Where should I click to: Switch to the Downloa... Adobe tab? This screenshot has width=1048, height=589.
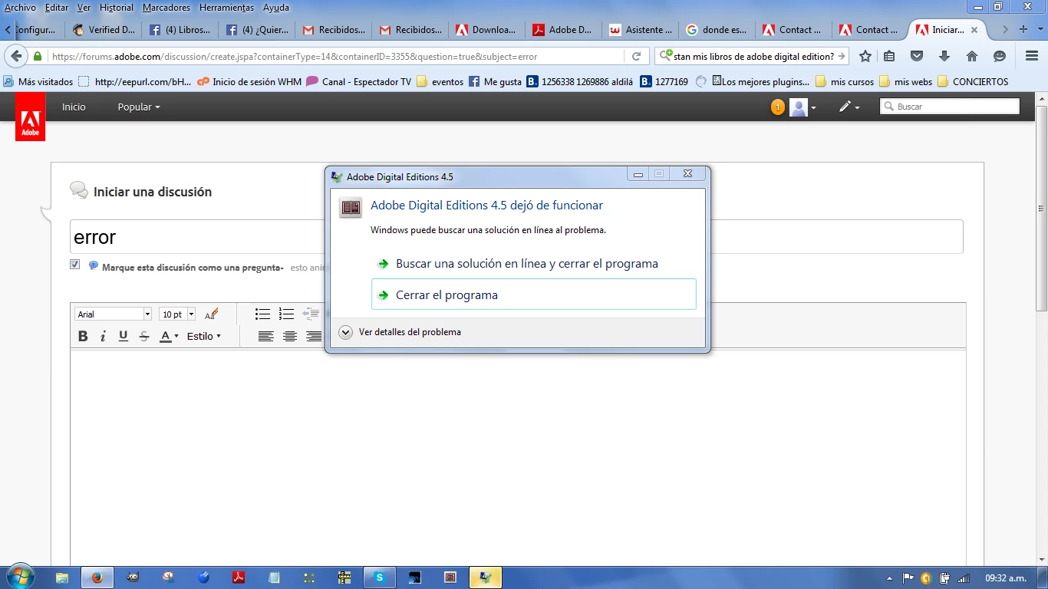(x=487, y=30)
